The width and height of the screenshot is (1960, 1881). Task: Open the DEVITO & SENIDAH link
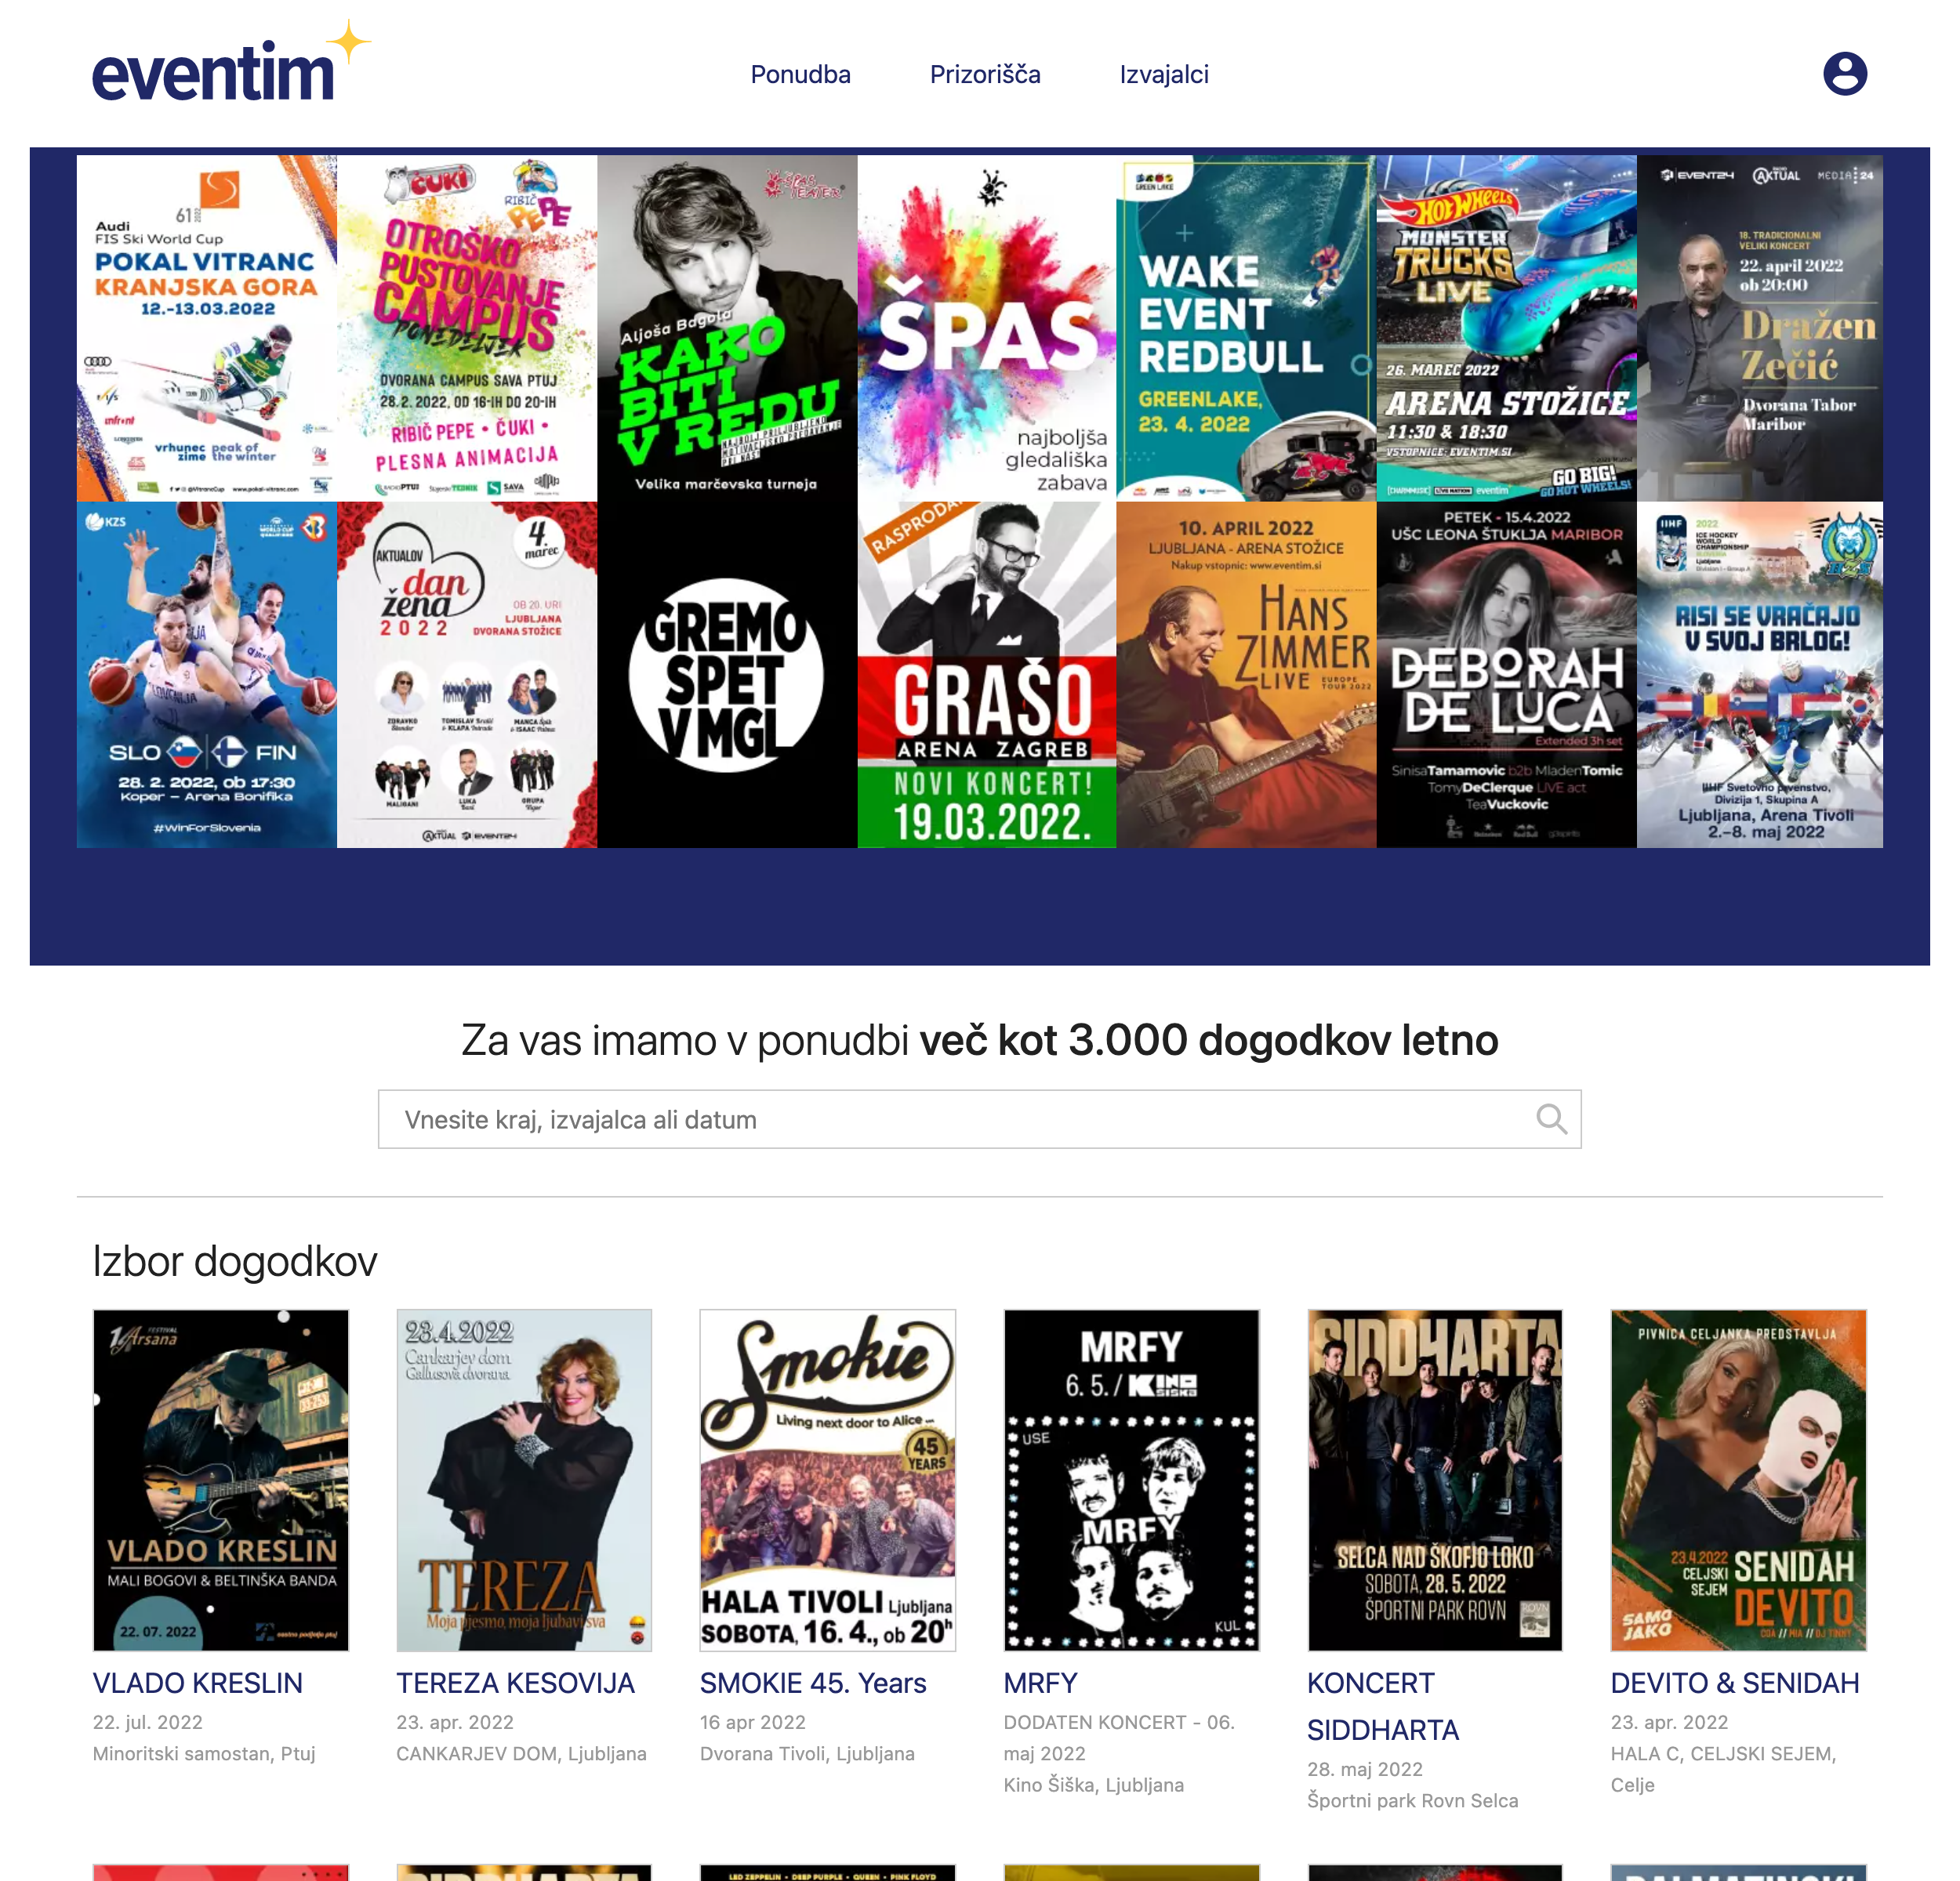click(1734, 1683)
